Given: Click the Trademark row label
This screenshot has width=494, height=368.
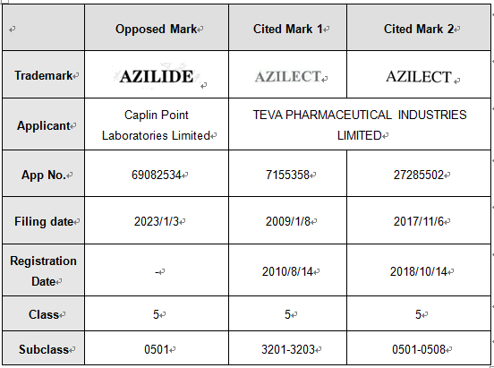Looking at the screenshot, I should 44,76.
